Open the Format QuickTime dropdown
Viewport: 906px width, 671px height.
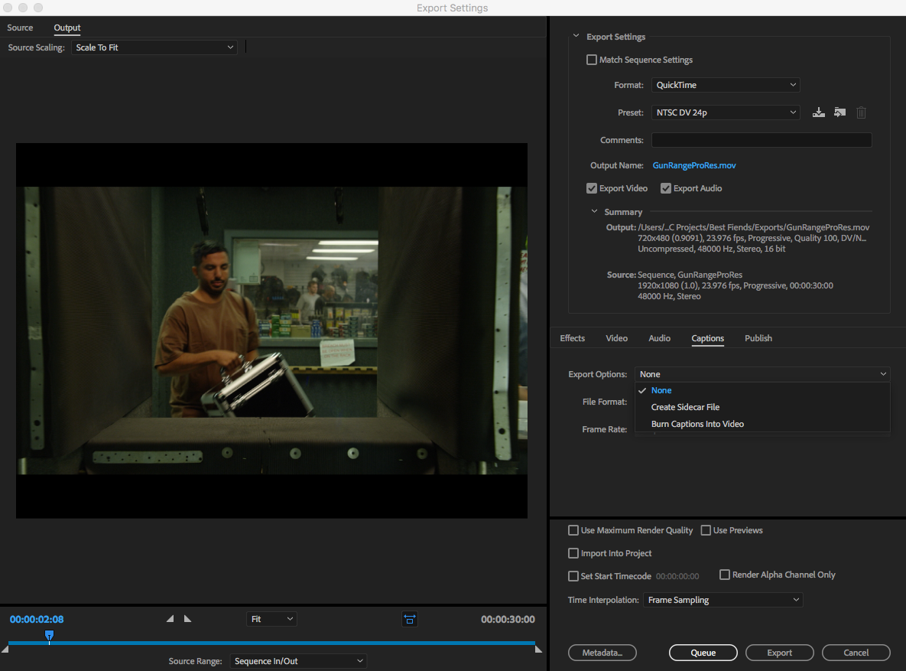coord(725,84)
